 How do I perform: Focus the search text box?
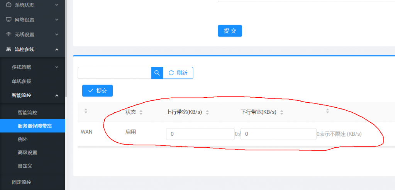coord(114,73)
